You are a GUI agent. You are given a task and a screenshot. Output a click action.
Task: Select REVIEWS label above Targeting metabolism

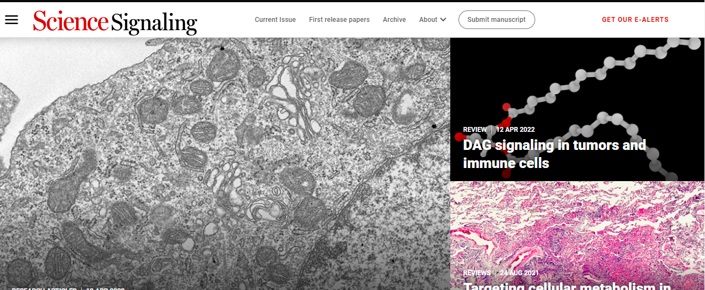click(477, 273)
